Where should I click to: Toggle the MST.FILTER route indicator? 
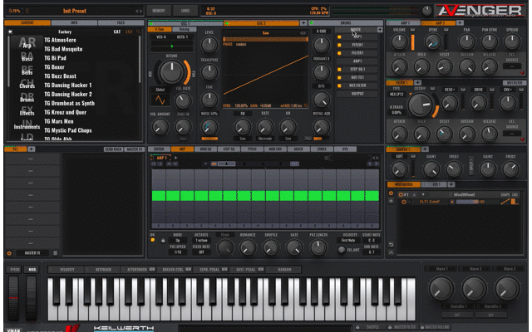(x=339, y=85)
